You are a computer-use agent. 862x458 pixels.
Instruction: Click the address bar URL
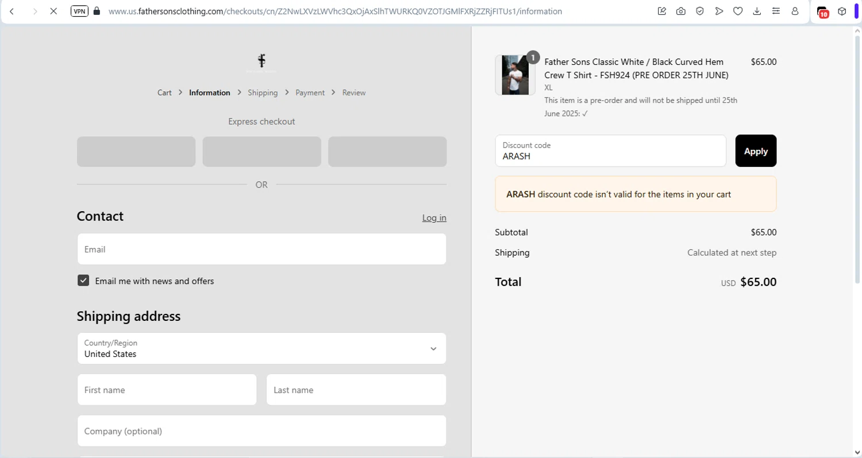[335, 11]
